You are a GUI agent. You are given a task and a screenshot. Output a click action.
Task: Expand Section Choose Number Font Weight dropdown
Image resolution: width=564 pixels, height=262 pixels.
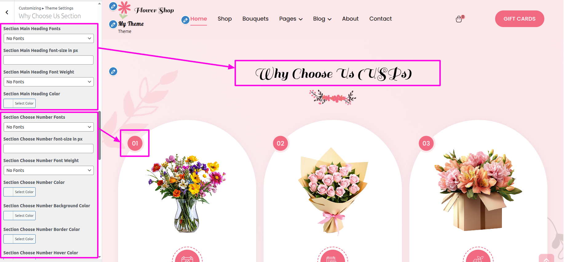[x=49, y=170]
